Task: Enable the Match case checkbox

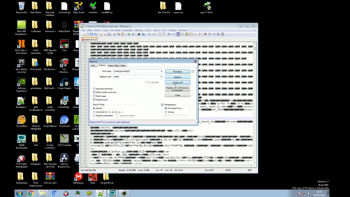Action: click(x=94, y=96)
